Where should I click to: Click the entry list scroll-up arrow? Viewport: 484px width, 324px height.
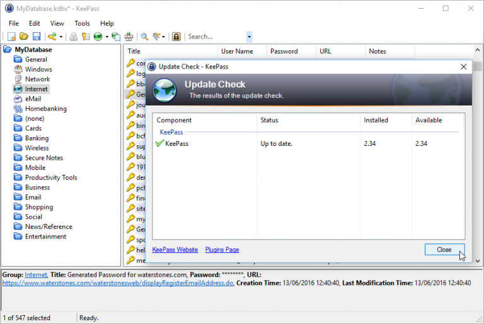(478, 50)
